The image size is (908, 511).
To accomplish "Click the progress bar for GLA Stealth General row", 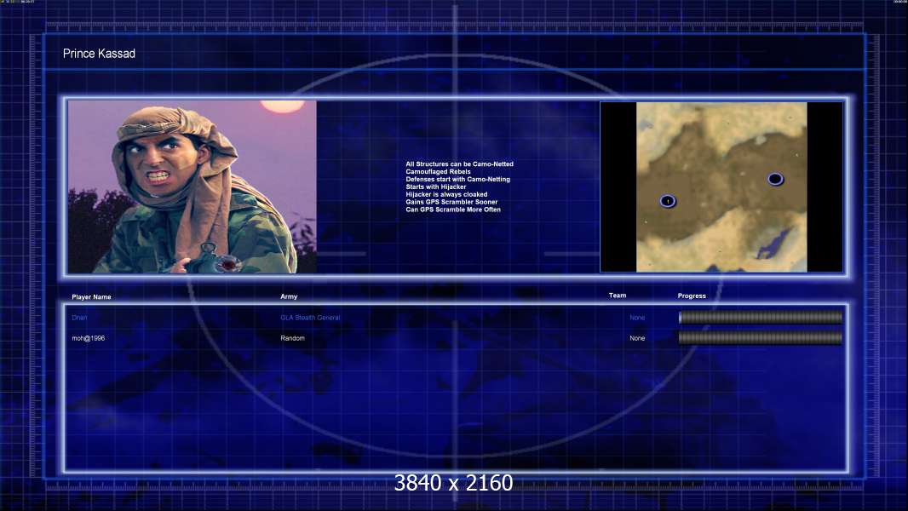I will coord(761,317).
